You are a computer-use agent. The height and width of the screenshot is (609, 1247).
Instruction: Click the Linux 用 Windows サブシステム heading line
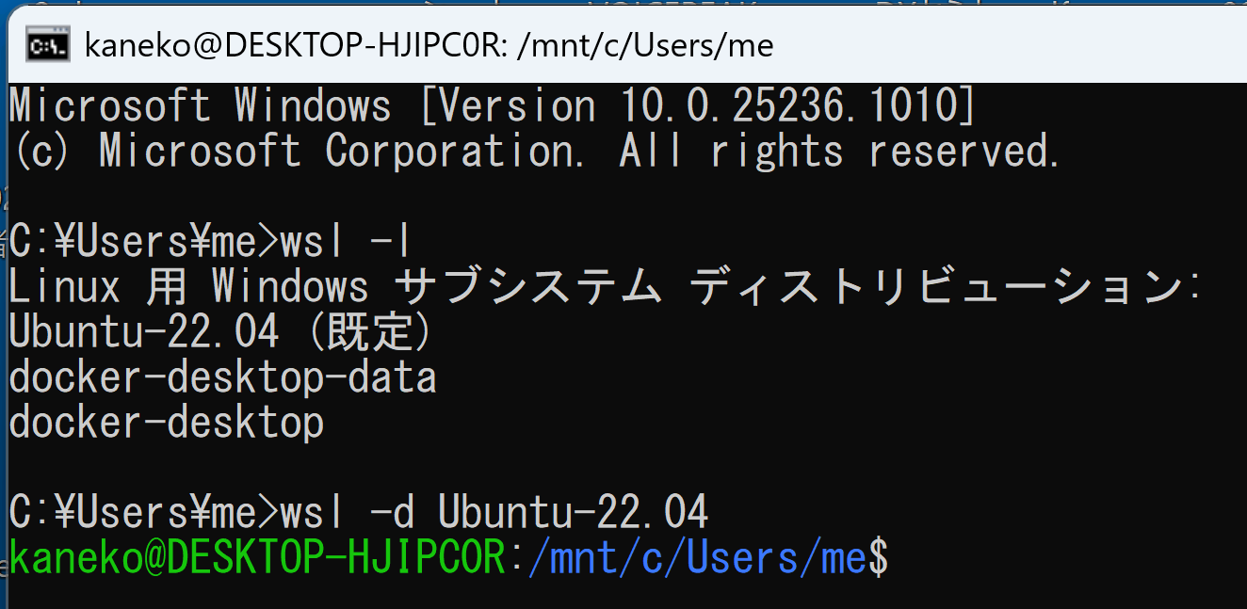604,287
